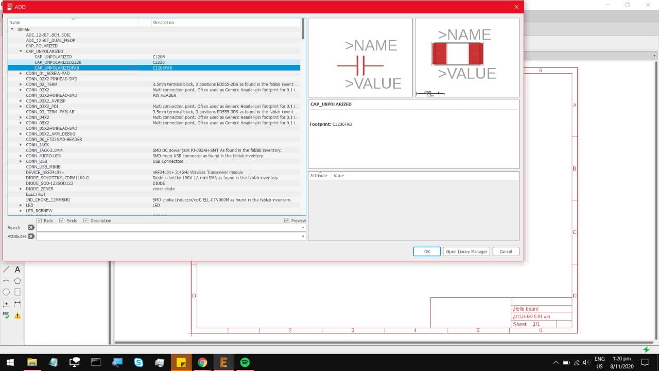Screen dimensions: 659x371
Task: Open Skype from the taskbar
Action: pos(138,362)
